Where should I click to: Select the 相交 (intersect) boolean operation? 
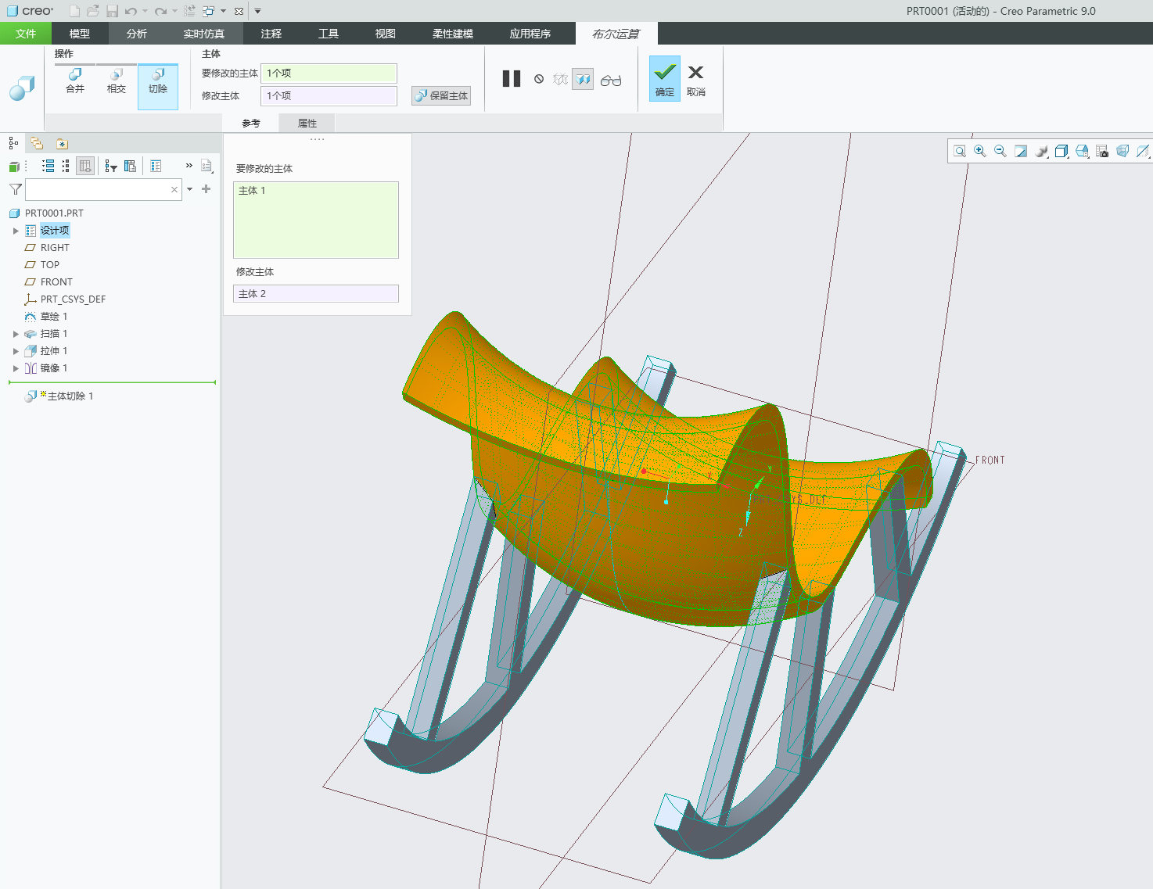117,81
